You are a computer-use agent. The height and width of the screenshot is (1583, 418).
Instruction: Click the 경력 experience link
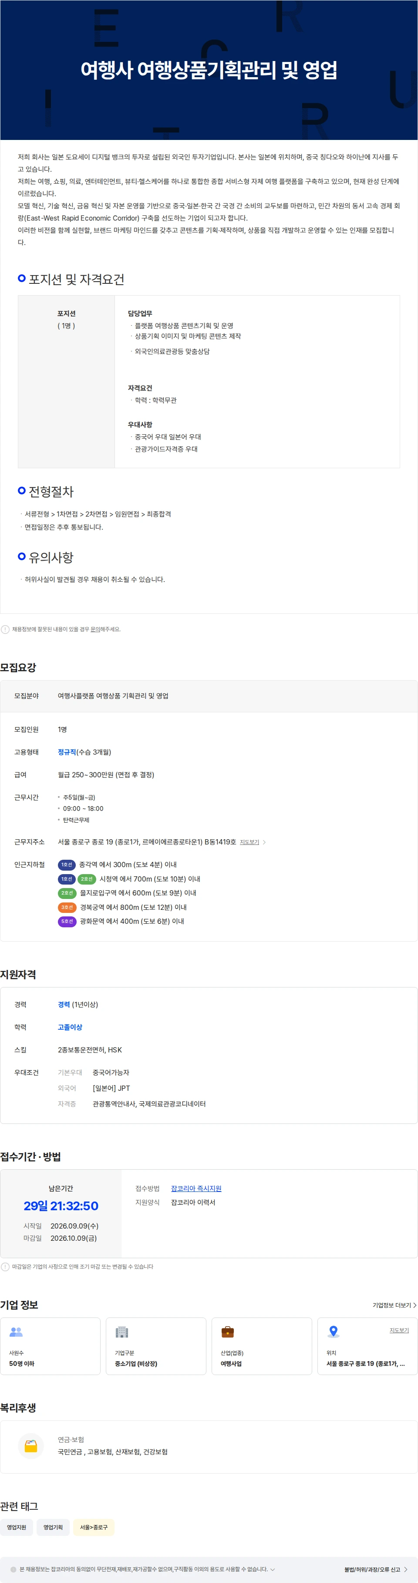point(64,1005)
